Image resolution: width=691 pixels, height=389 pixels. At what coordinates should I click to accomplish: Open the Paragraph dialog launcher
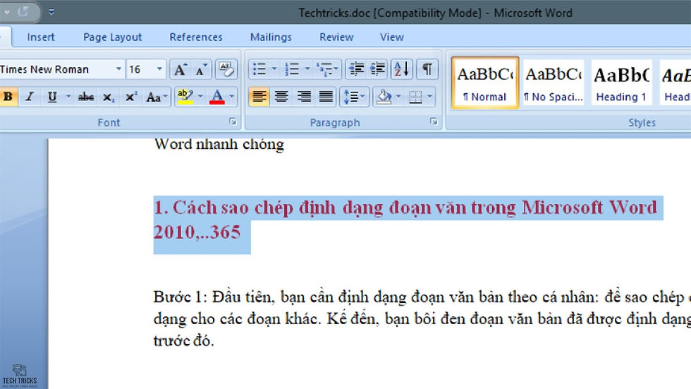(x=434, y=121)
